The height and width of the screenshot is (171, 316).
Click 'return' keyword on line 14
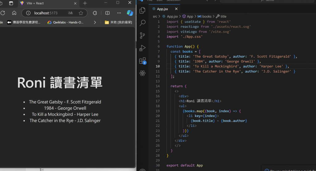click(177, 86)
